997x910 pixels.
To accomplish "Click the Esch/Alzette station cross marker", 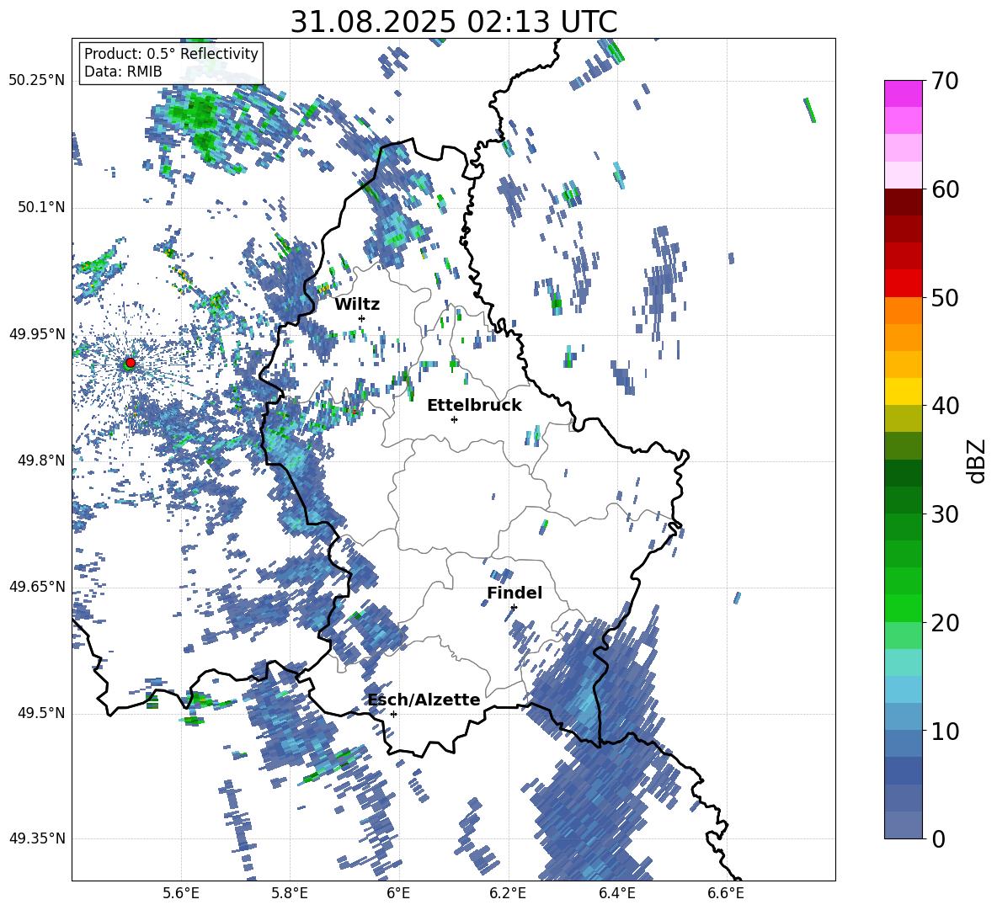I will (x=393, y=714).
